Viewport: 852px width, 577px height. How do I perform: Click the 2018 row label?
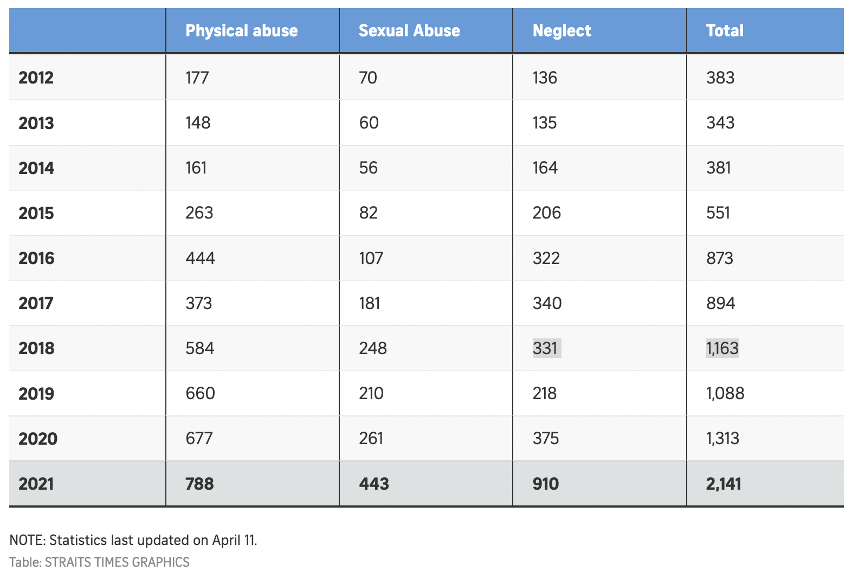click(36, 348)
